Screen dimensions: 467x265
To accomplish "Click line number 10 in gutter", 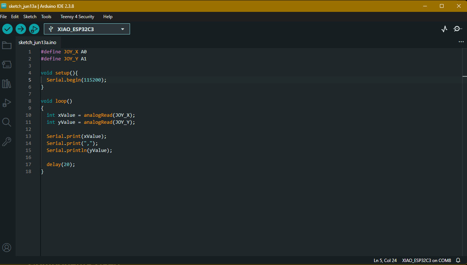I will [x=29, y=115].
